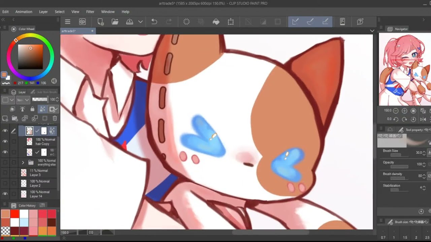Viewport: 431px width, 242px height.
Task: Open the Window menu
Action: pyautogui.click(x=108, y=12)
